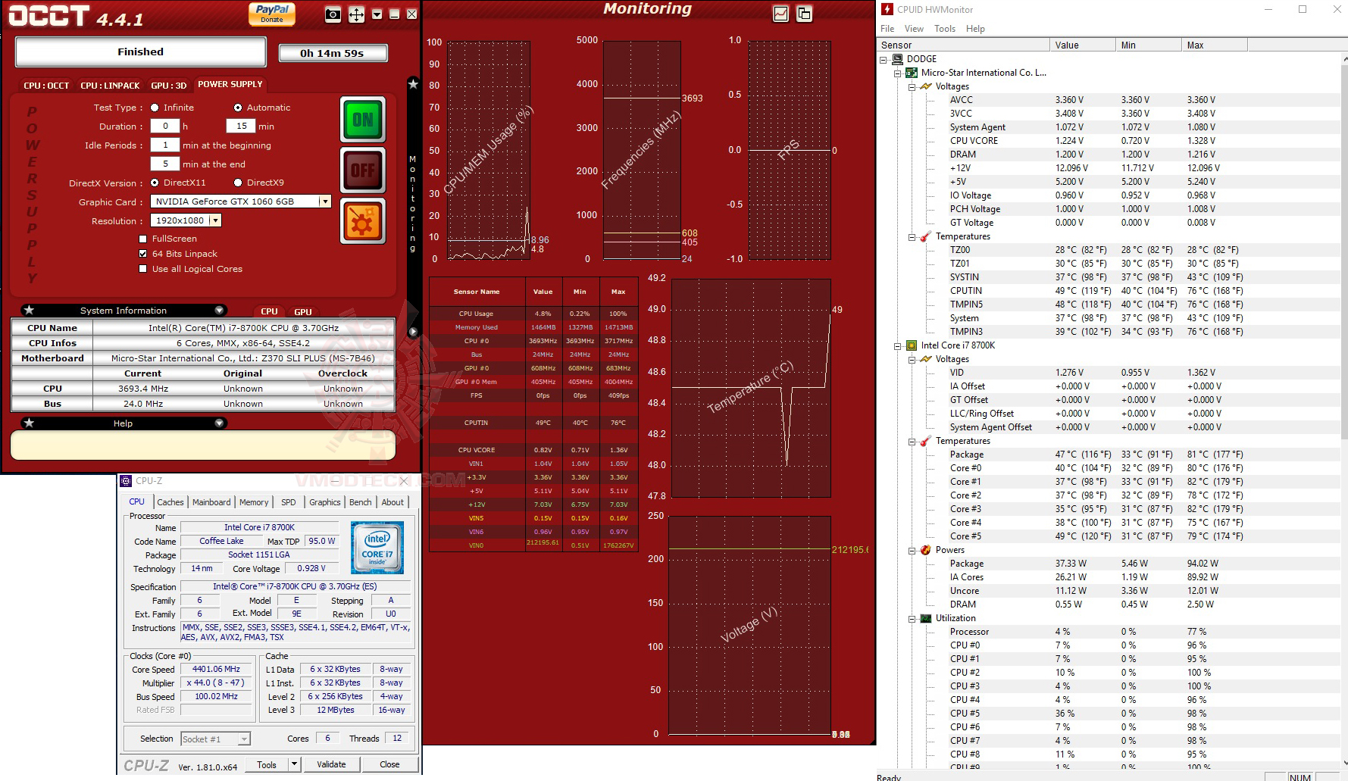Collapse the Help panel arrow
Screen dimensions: 1348x781
click(219, 423)
